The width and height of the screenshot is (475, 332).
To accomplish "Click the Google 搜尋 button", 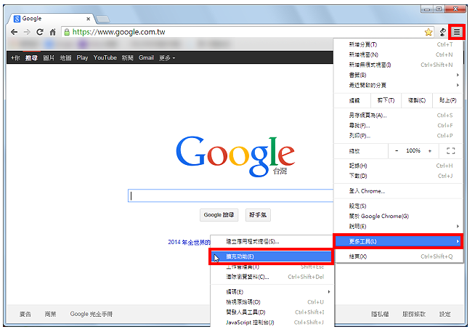I will tap(219, 215).
